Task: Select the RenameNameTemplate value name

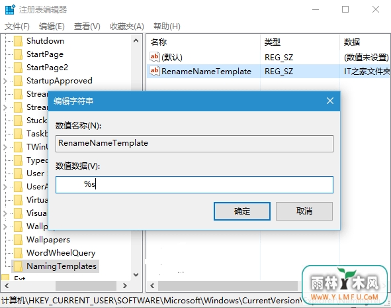Action: coord(206,72)
